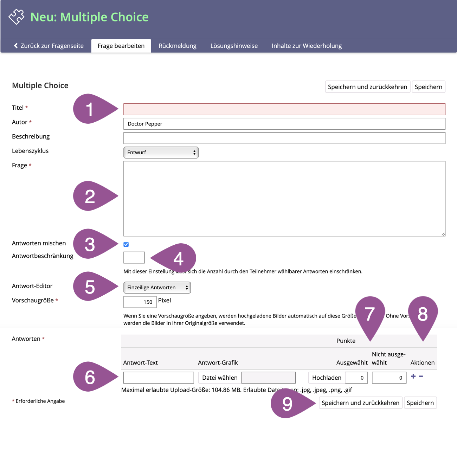
Task: Remove the answer row with minus icon
Action: click(421, 376)
